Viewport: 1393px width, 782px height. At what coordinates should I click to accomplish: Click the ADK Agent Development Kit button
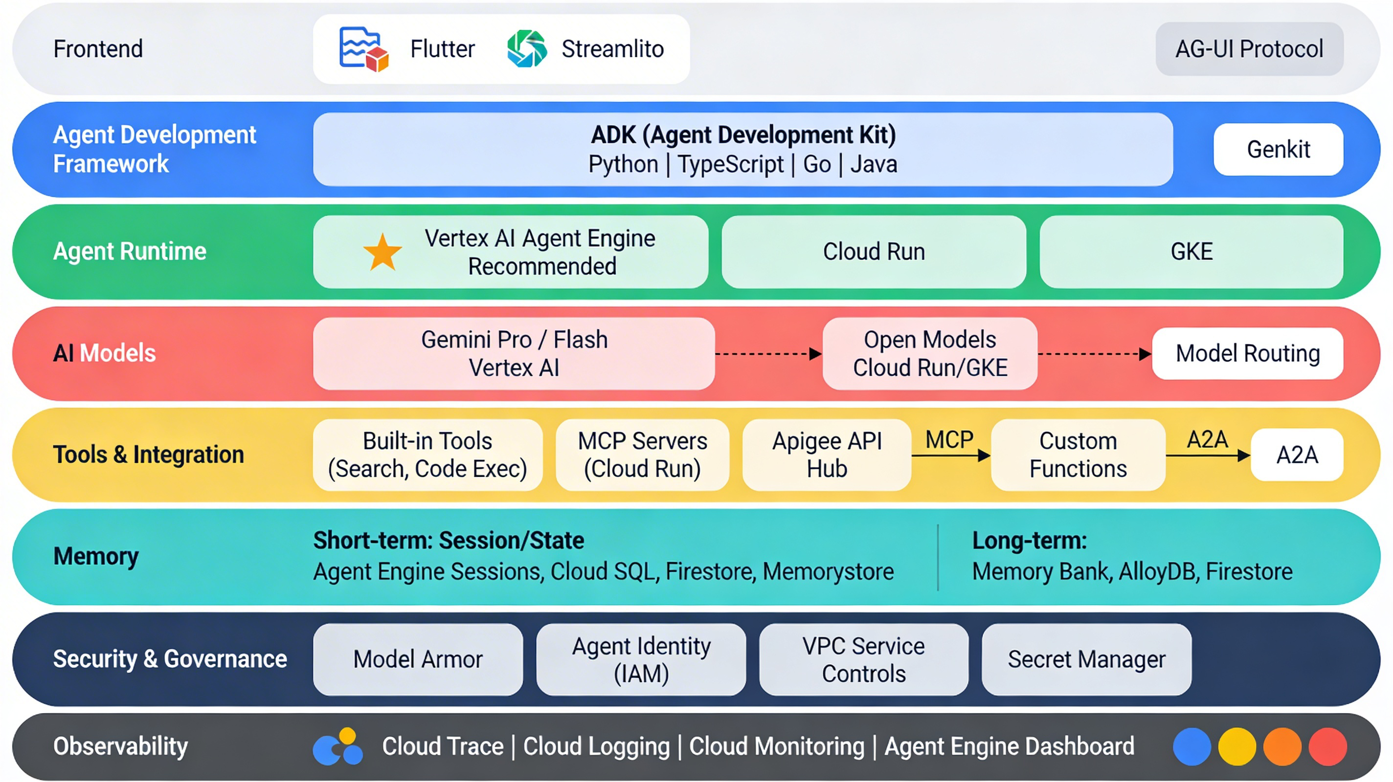pyautogui.click(x=742, y=150)
